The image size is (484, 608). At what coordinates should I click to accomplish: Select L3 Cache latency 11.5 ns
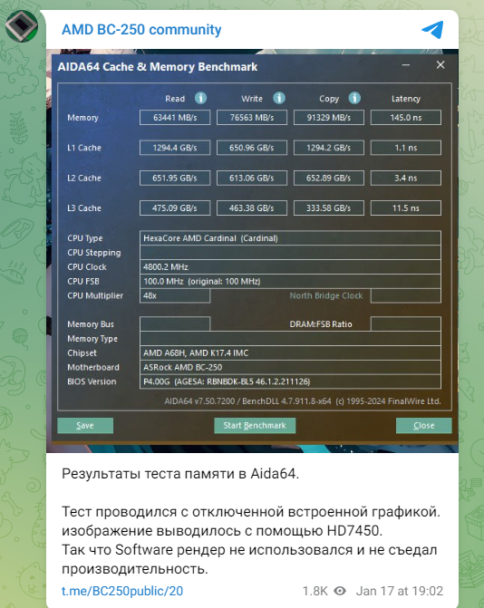(x=406, y=208)
